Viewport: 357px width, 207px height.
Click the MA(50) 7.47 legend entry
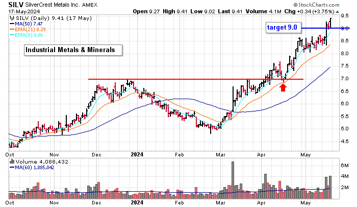click(x=26, y=24)
